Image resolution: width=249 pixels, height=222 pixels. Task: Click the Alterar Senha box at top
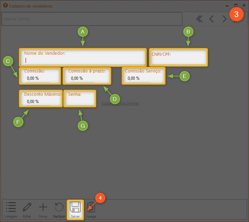tap(92, 19)
